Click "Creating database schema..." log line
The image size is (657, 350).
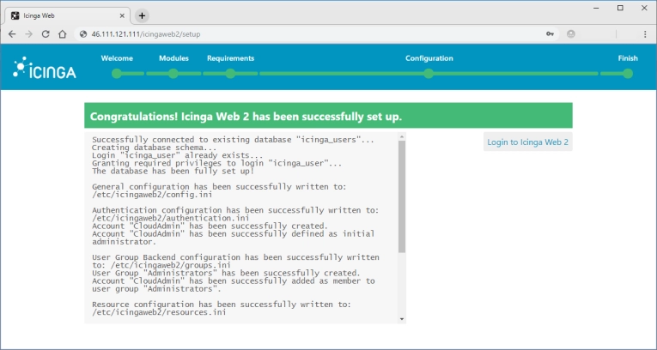click(x=155, y=148)
